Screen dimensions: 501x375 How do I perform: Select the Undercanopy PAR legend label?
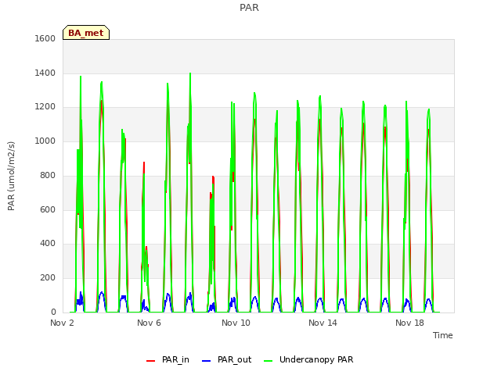[316, 359]
